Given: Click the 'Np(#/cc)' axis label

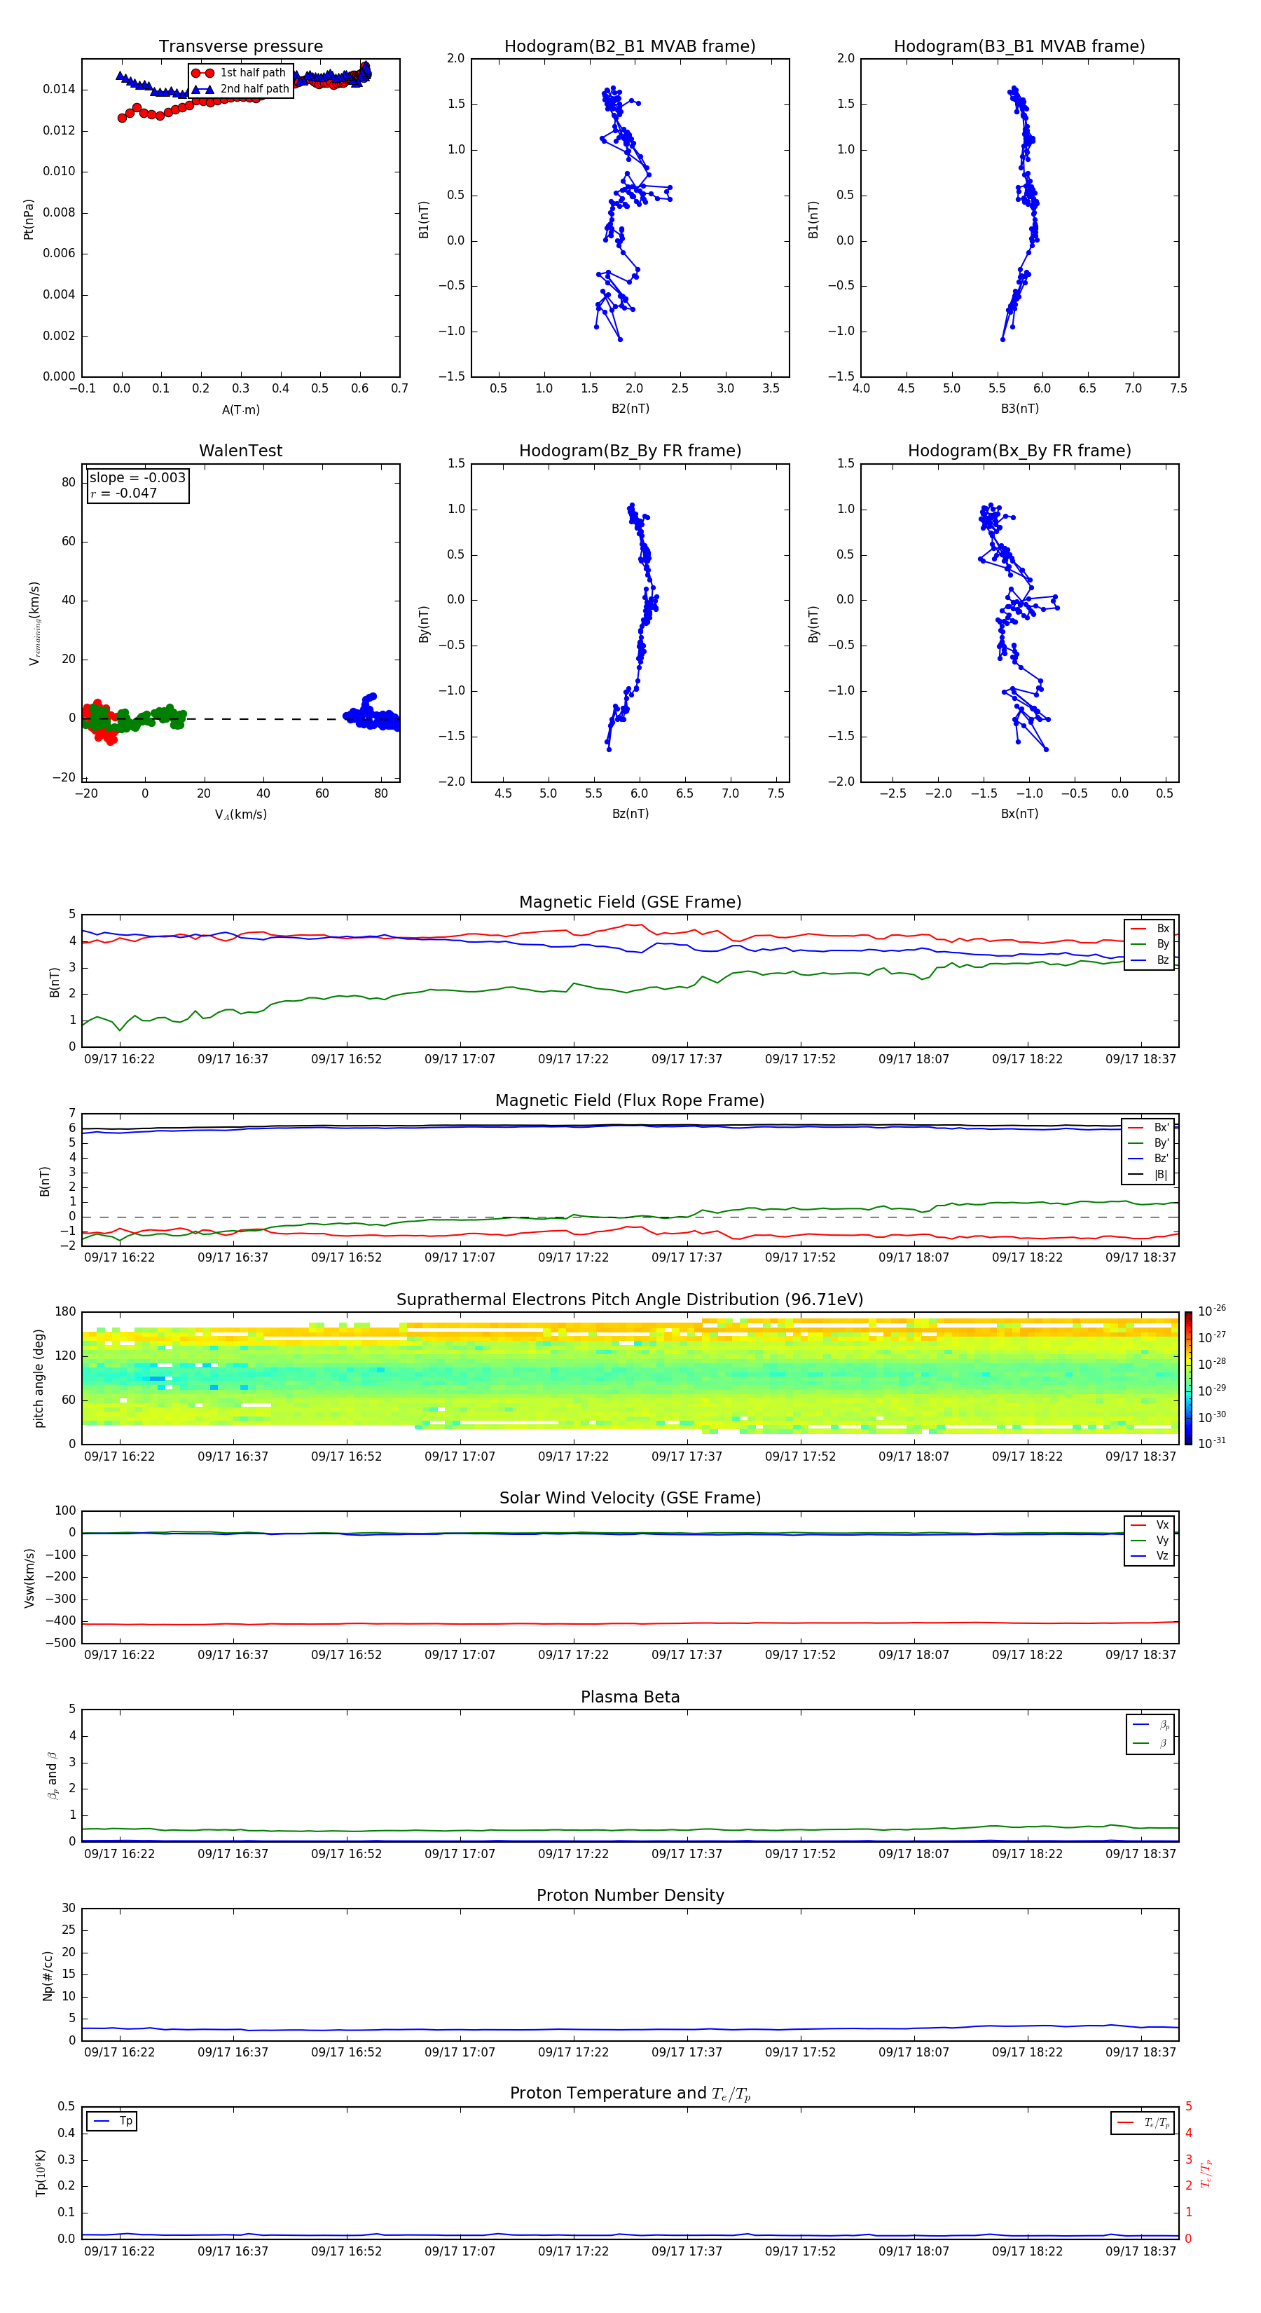Looking at the screenshot, I should click(x=48, y=1974).
